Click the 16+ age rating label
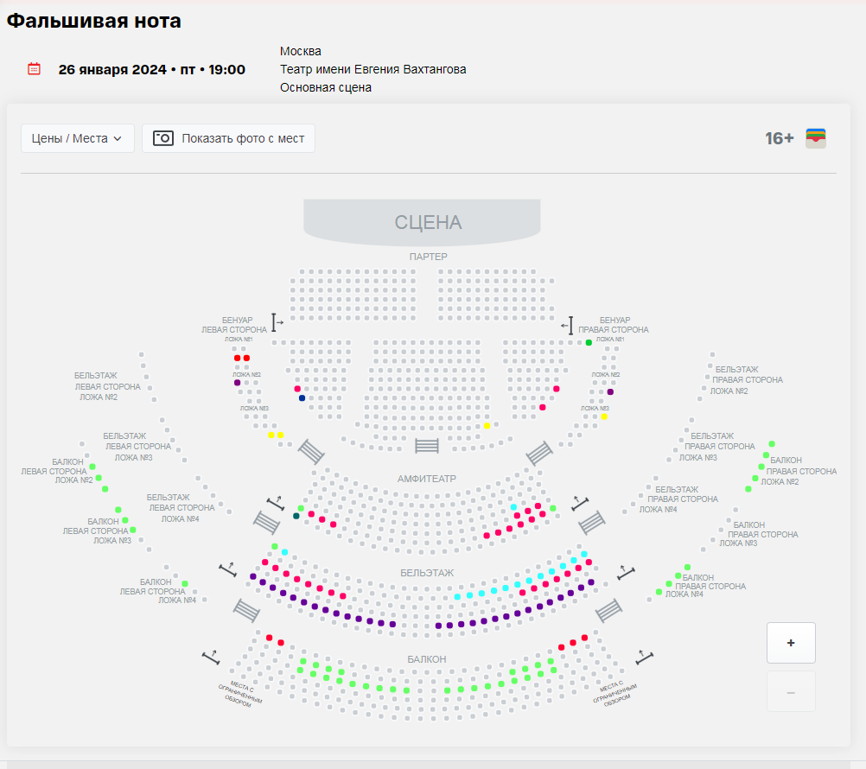Screen dimensions: 866x769 (780, 138)
